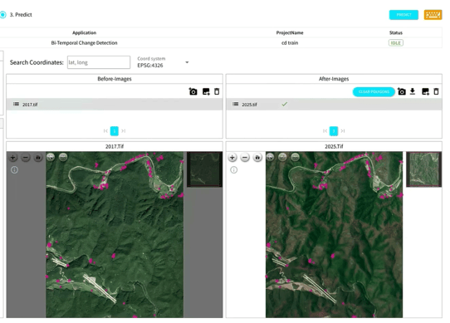
Task: Click the list handle icon beside 2017.tif
Action: pos(16,104)
